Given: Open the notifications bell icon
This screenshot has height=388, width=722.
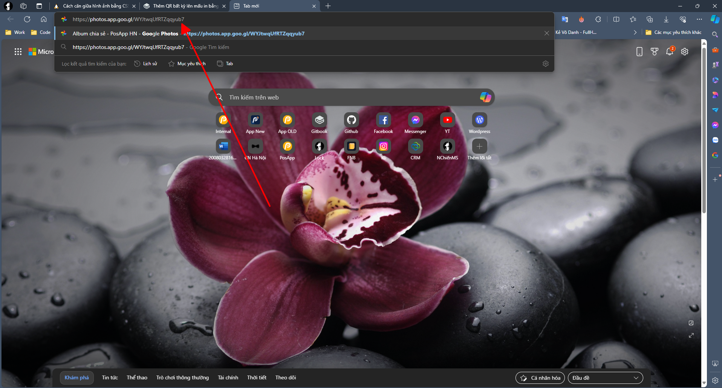Looking at the screenshot, I should 670,52.
